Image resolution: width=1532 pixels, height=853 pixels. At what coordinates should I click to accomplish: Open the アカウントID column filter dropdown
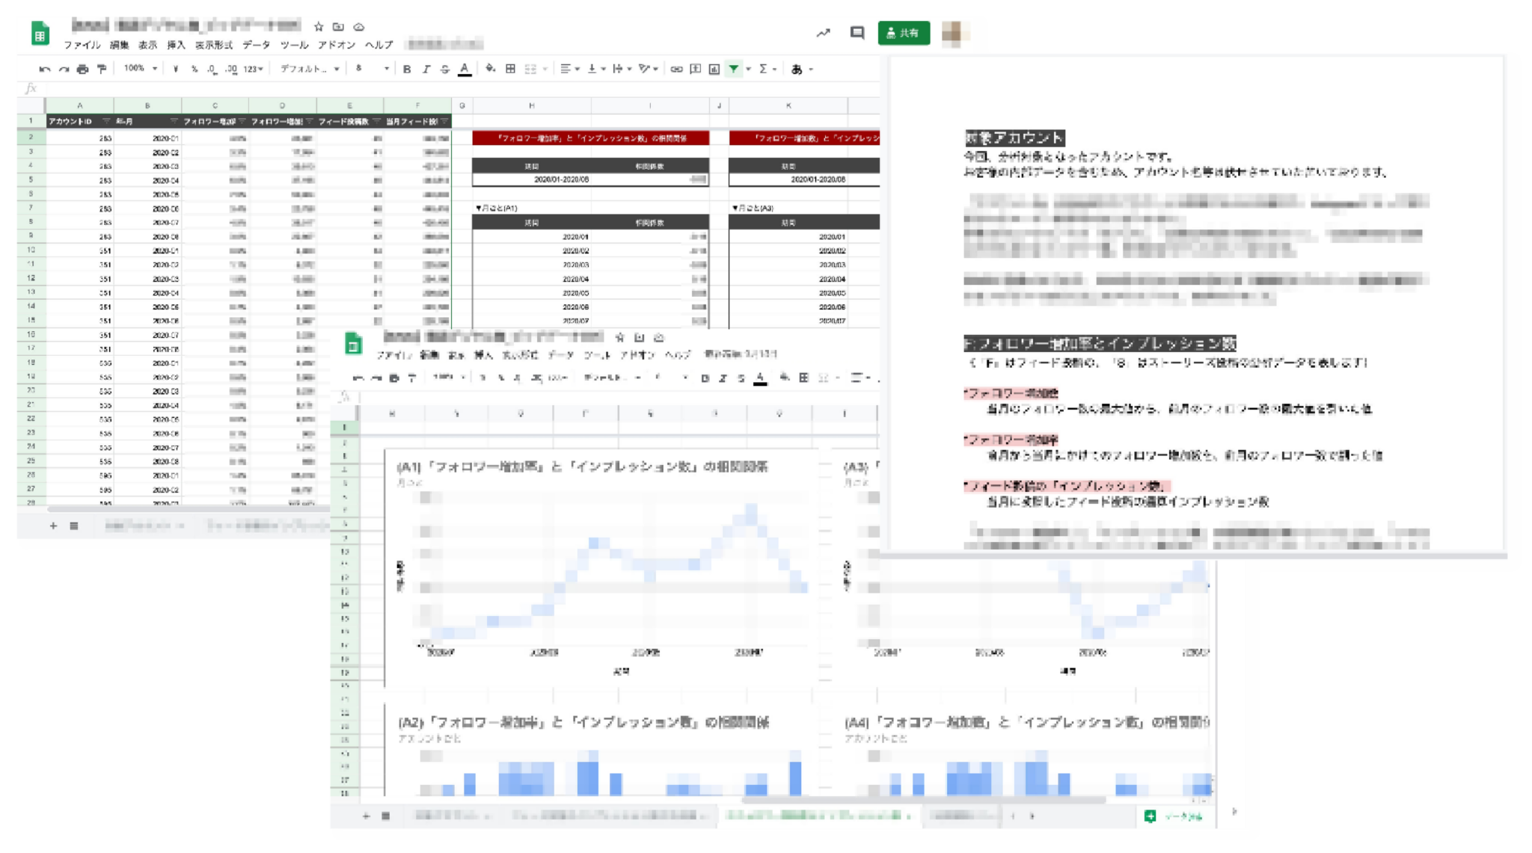click(105, 121)
